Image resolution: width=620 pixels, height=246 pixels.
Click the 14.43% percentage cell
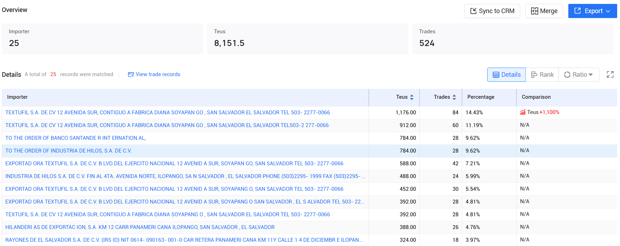[474, 113]
